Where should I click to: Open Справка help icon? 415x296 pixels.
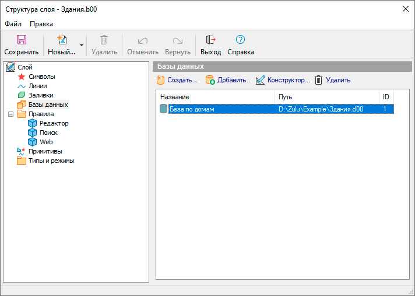coord(240,40)
